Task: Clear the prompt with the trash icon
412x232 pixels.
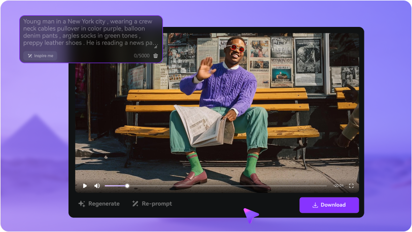Action: click(x=156, y=55)
